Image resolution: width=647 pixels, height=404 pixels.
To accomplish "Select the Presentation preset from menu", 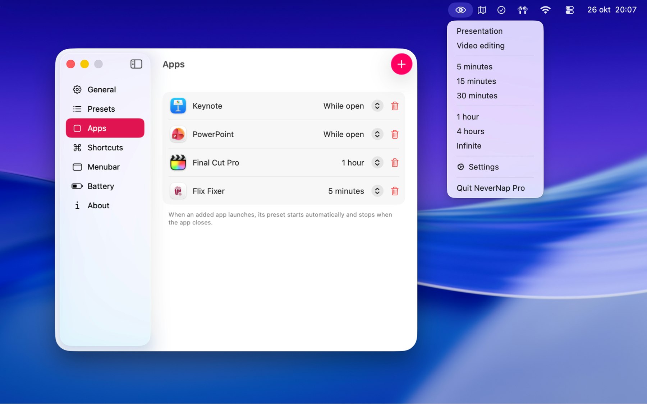I will click(479, 31).
